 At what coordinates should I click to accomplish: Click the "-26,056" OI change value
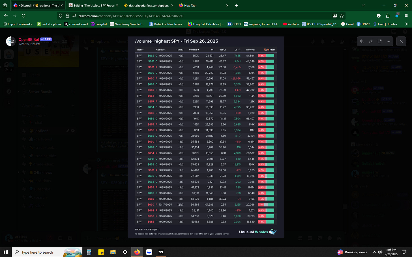[x=236, y=79]
